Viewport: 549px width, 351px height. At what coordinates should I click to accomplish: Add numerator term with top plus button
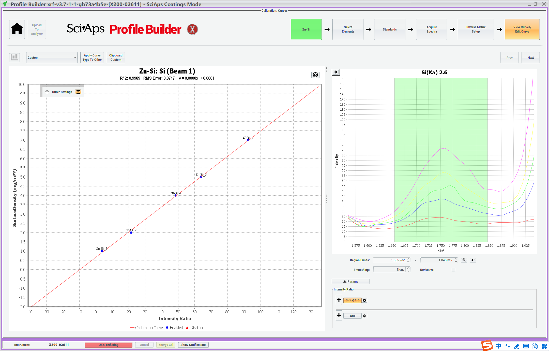pos(339,300)
